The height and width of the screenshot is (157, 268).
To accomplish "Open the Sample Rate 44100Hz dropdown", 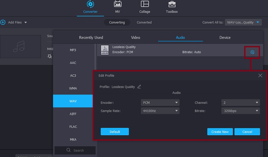I will click(160, 111).
